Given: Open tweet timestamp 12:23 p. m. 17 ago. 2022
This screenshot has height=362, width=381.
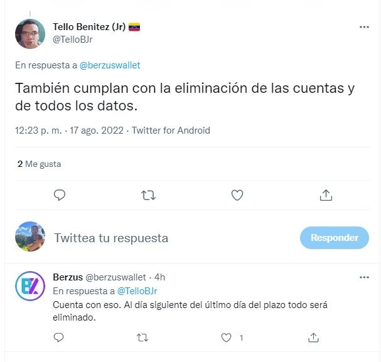Looking at the screenshot, I should coord(69,130).
